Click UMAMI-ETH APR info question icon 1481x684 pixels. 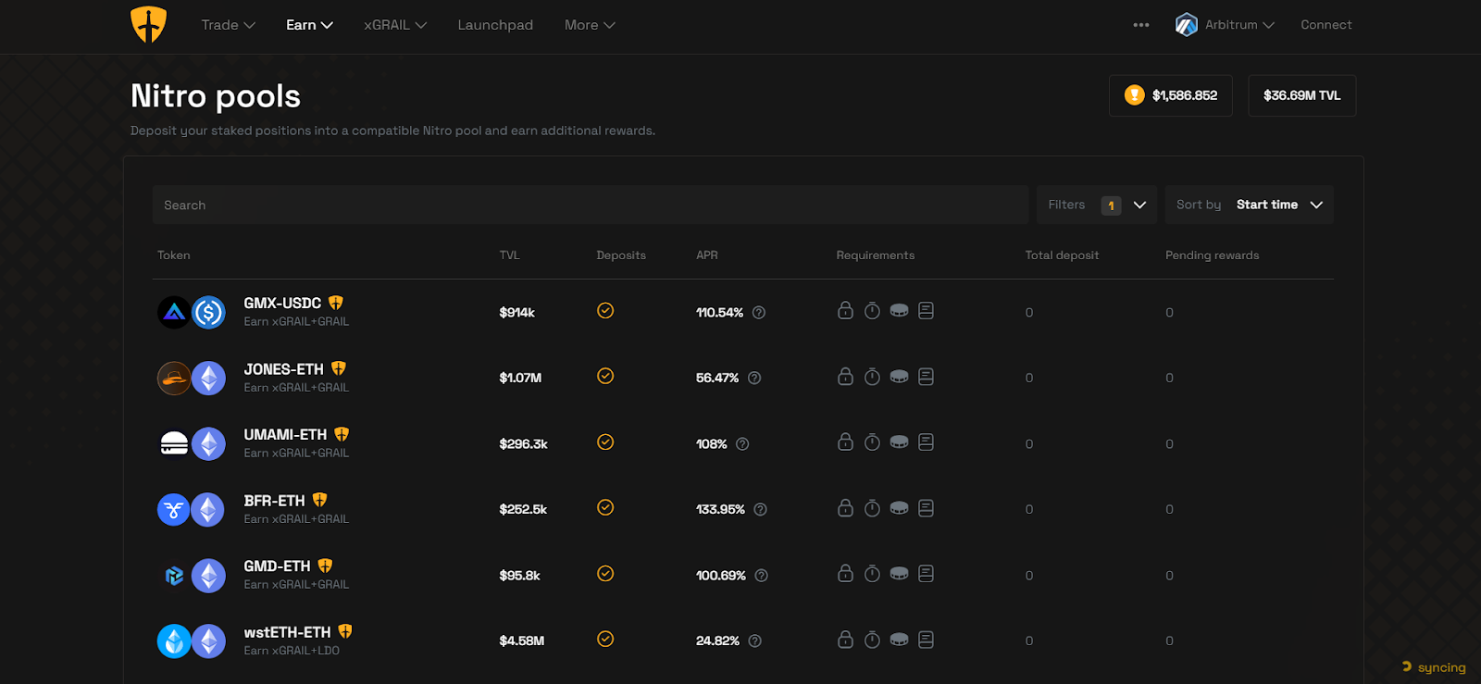(x=742, y=444)
